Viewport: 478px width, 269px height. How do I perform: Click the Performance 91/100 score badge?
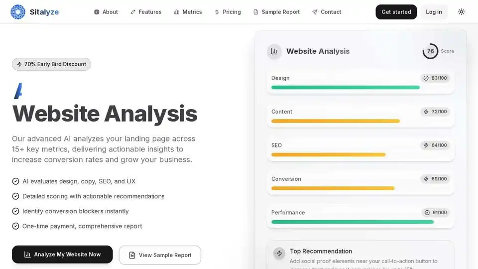click(436, 213)
